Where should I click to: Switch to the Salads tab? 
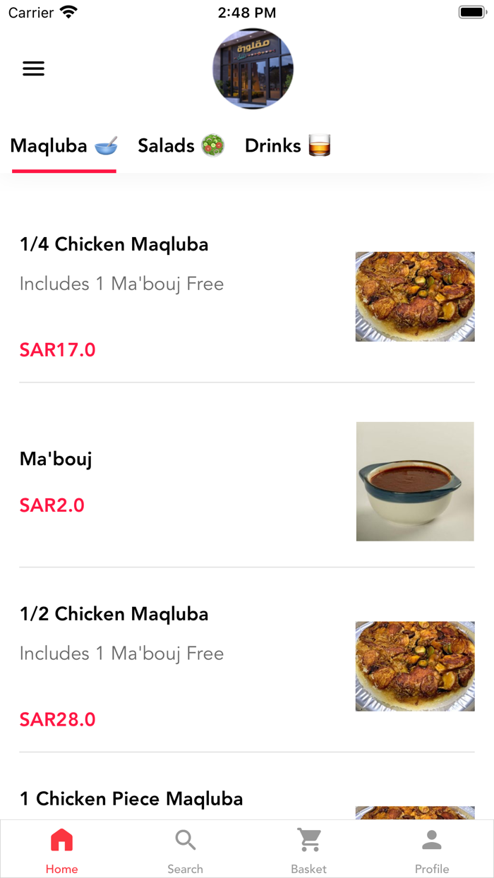(x=181, y=145)
